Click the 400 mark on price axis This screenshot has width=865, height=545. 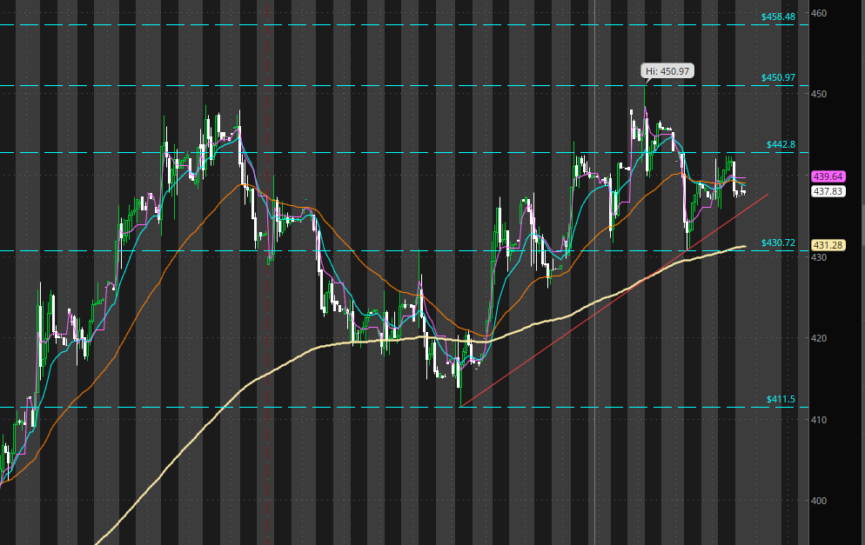(819, 501)
